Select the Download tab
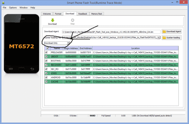 pyautogui.click(x=70, y=14)
